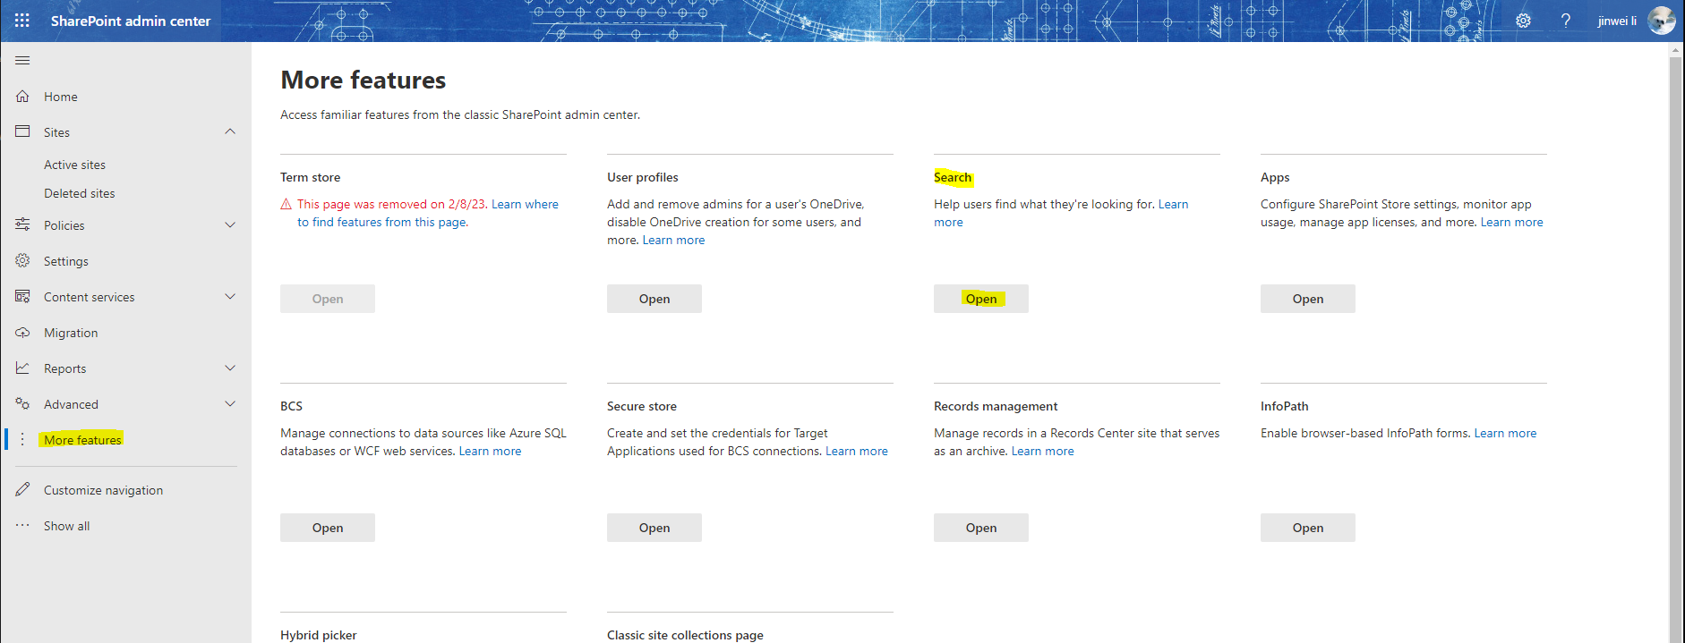This screenshot has height=643, width=1685.
Task: Click the Customize navigation pencil icon
Action: [x=22, y=489]
